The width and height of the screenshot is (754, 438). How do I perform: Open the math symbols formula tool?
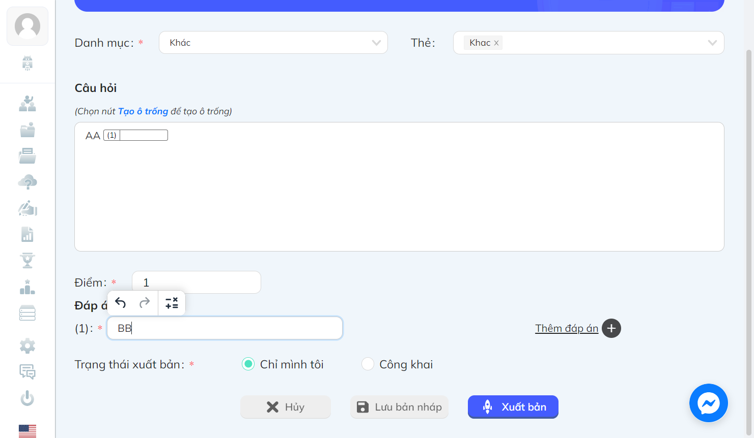point(172,303)
